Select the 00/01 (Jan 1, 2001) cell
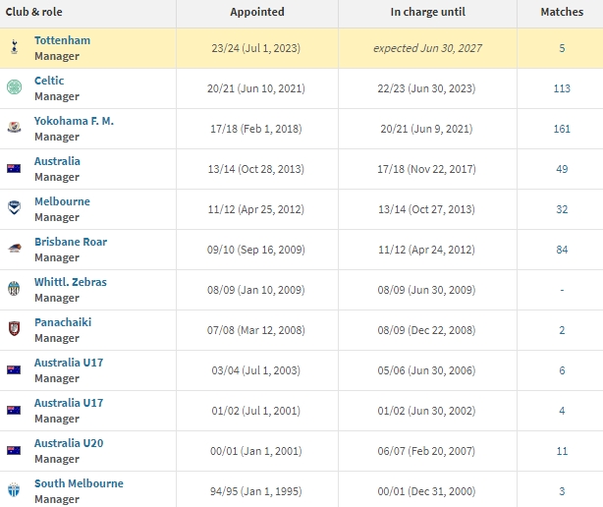The height and width of the screenshot is (507, 603). pyautogui.click(x=255, y=451)
